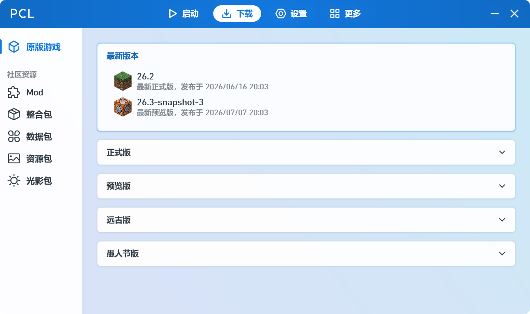Click the 社区资源 sidebar heading
The image size is (530, 314).
click(x=22, y=75)
